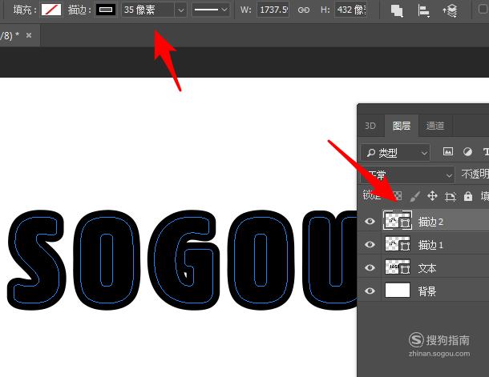
Task: Click the shape height H field
Action: 351,10
